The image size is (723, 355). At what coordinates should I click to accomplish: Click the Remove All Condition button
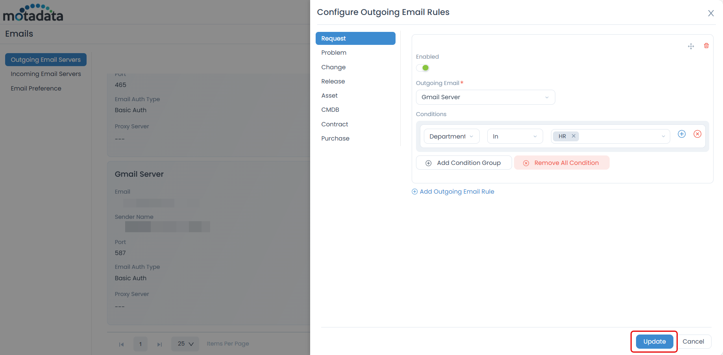point(562,163)
